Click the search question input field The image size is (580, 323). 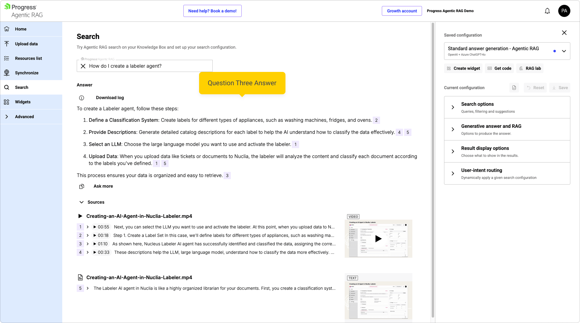(x=148, y=66)
